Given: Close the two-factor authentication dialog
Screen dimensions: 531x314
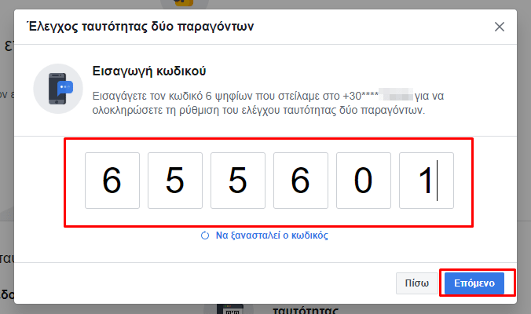Looking at the screenshot, I should tap(499, 27).
